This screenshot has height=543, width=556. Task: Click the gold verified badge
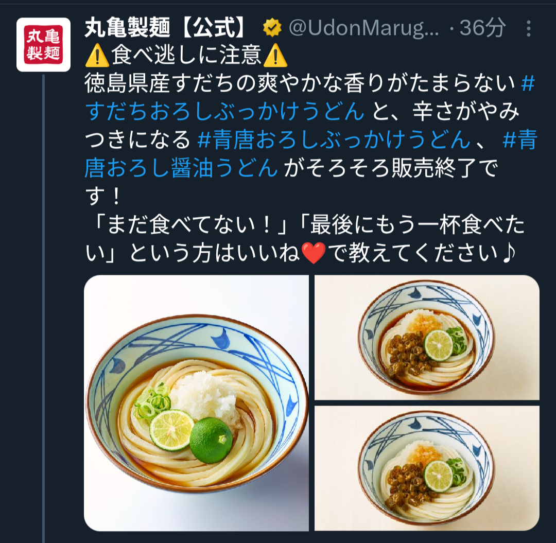tap(272, 28)
